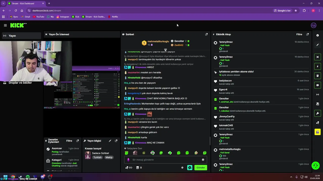
Task: Open the profile avatar in the dashboard header
Action: 314,25
